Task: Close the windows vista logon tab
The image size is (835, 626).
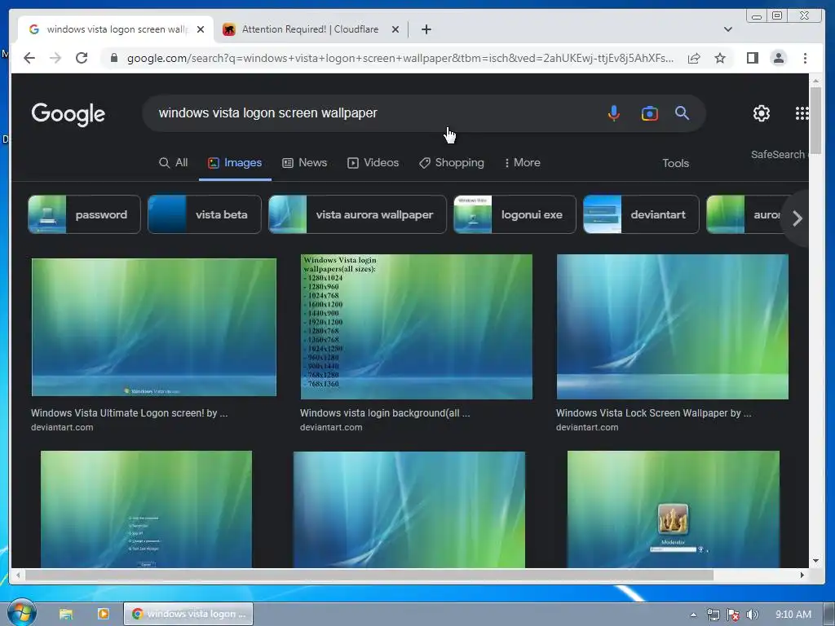Action: 201,29
